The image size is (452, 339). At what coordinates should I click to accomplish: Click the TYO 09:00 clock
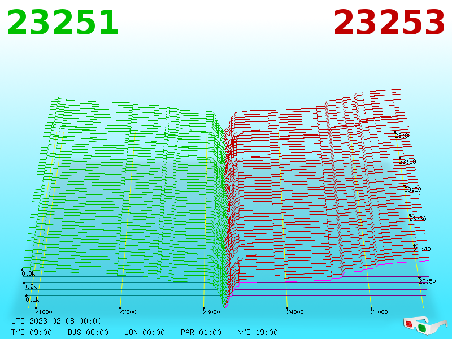click(32, 332)
